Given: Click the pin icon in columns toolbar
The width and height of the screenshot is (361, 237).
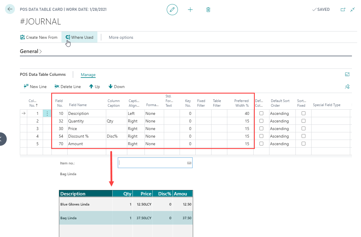Looking at the screenshot, I should [x=347, y=87].
